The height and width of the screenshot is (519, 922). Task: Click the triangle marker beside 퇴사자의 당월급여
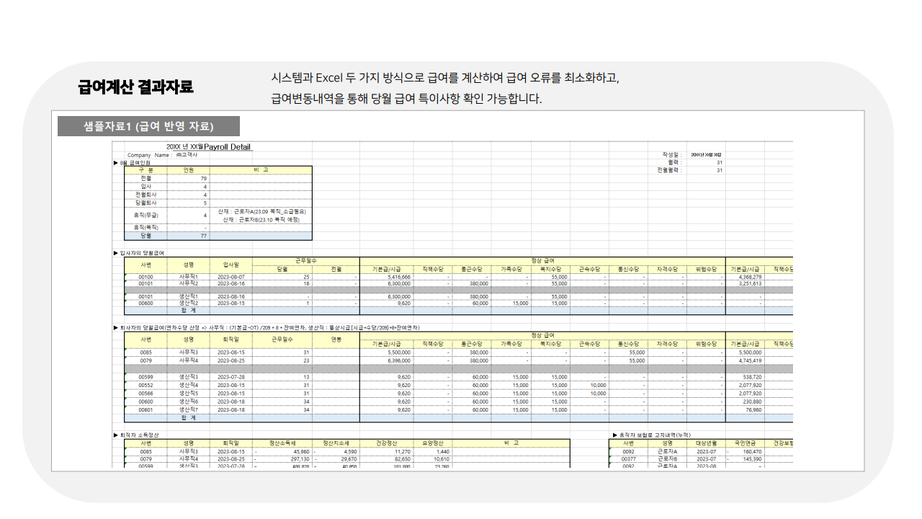pos(115,328)
